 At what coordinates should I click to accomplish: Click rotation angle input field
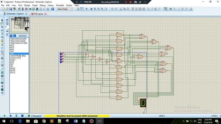coord(7,27)
